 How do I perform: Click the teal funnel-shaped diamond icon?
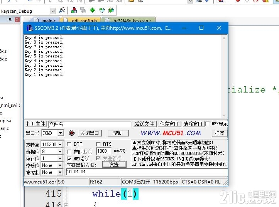[101, 10]
